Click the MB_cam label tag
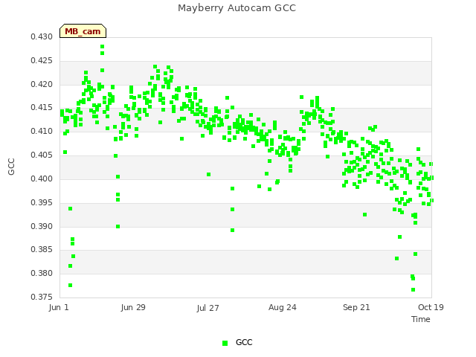Image resolution: width=476 pixels, height=357 pixels. [83, 31]
